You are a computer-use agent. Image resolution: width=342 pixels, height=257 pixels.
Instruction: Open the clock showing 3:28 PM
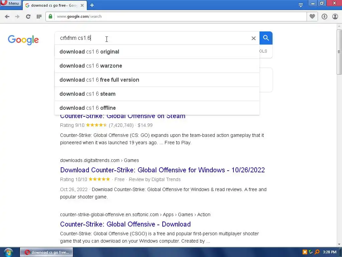tap(330, 252)
